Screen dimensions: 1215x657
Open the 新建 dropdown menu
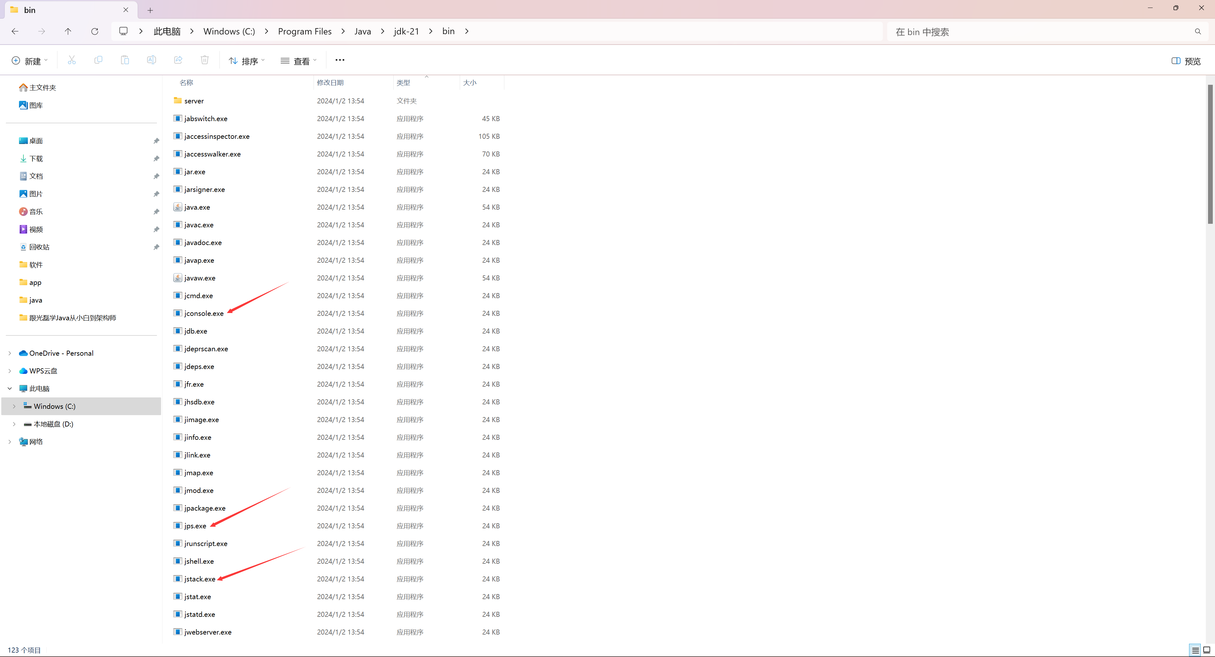pos(29,61)
